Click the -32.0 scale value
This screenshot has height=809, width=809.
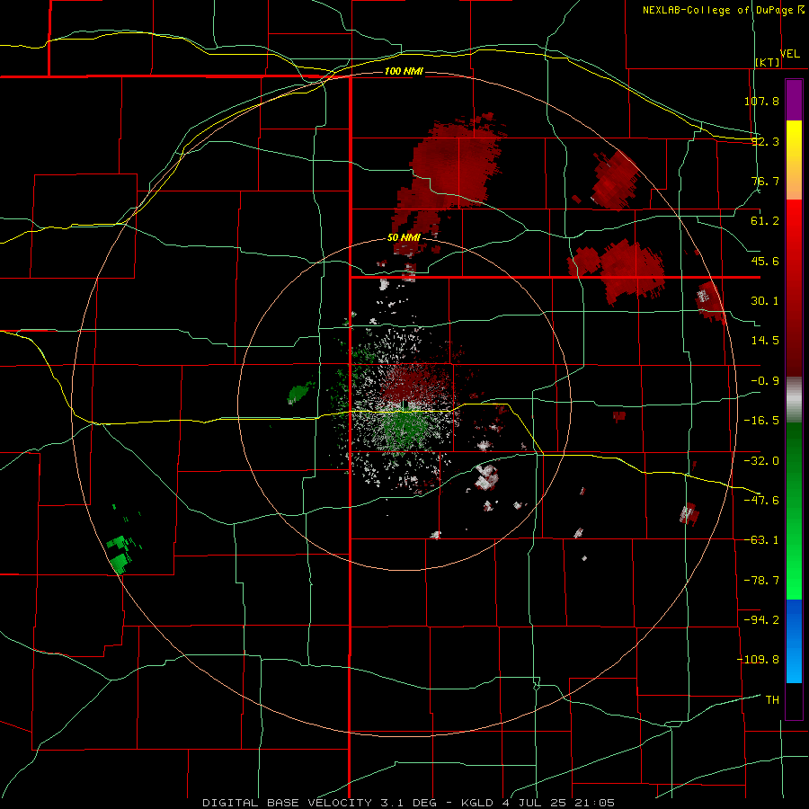(x=761, y=461)
